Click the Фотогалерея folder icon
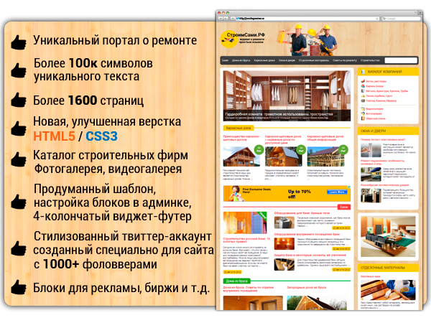431x328 pixels. coord(363,113)
